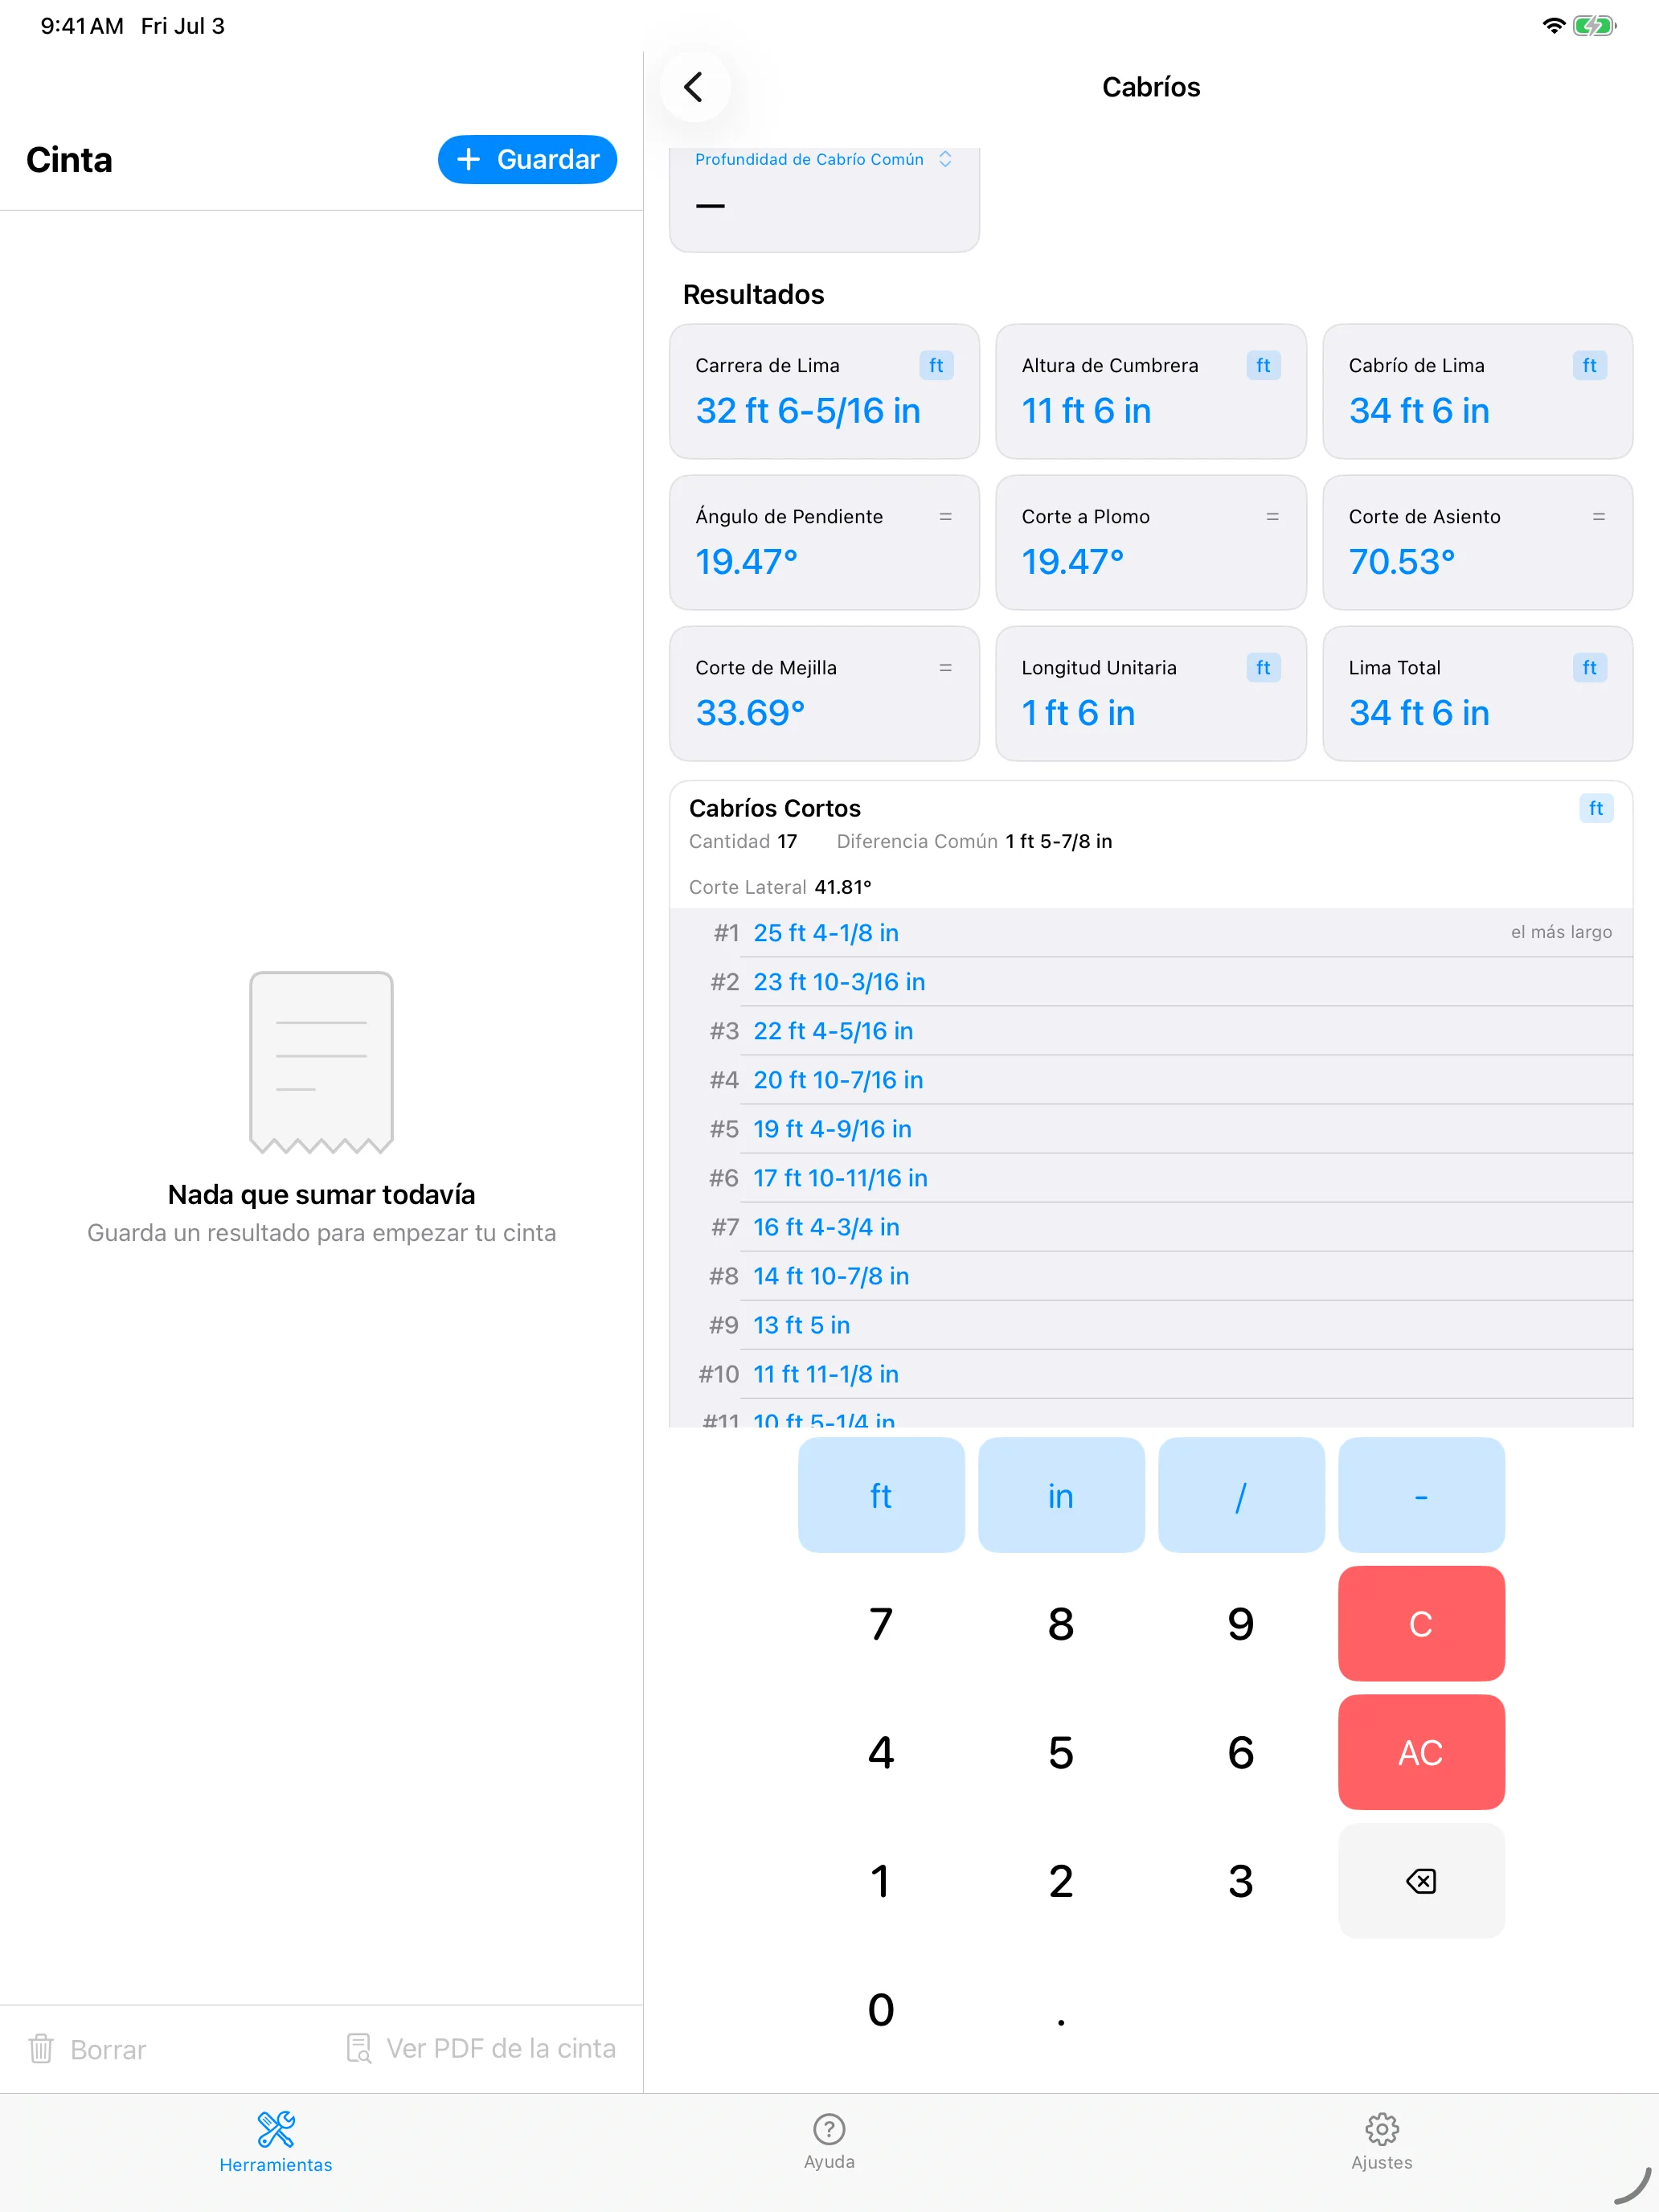This screenshot has width=1659, height=2212.
Task: Switch to Ajustes tab
Action: (1382, 2143)
